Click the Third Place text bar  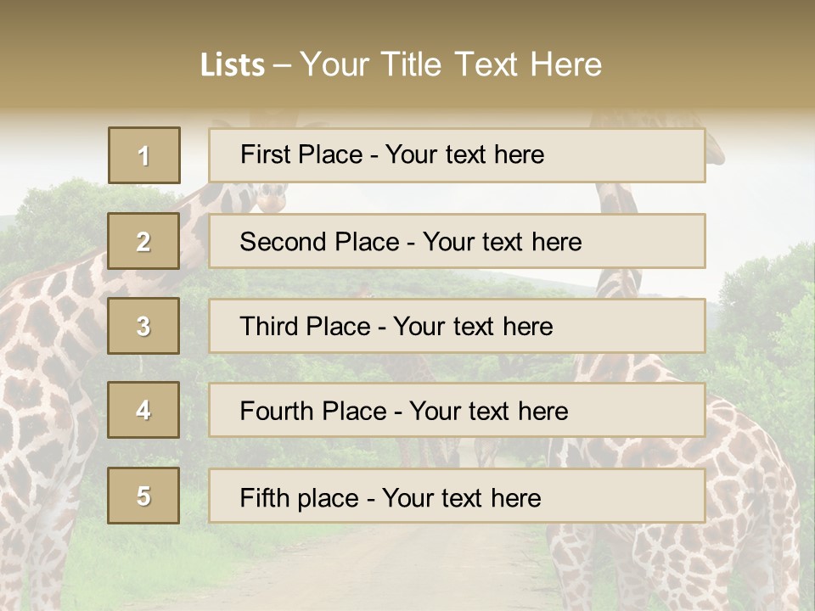tap(457, 326)
